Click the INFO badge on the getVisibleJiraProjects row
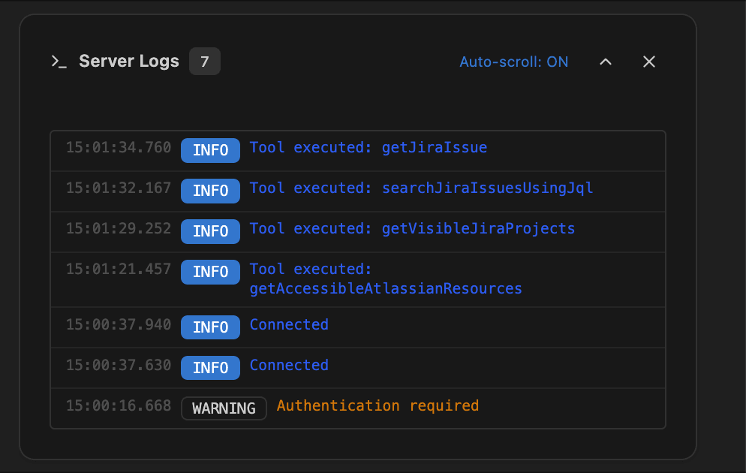 tap(210, 231)
